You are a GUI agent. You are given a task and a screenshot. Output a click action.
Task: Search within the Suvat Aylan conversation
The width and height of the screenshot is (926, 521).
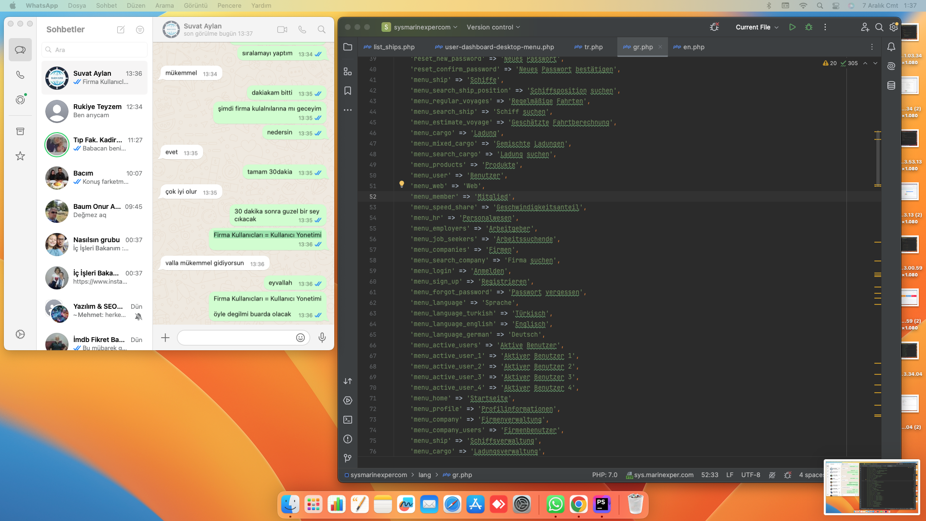pos(322,29)
